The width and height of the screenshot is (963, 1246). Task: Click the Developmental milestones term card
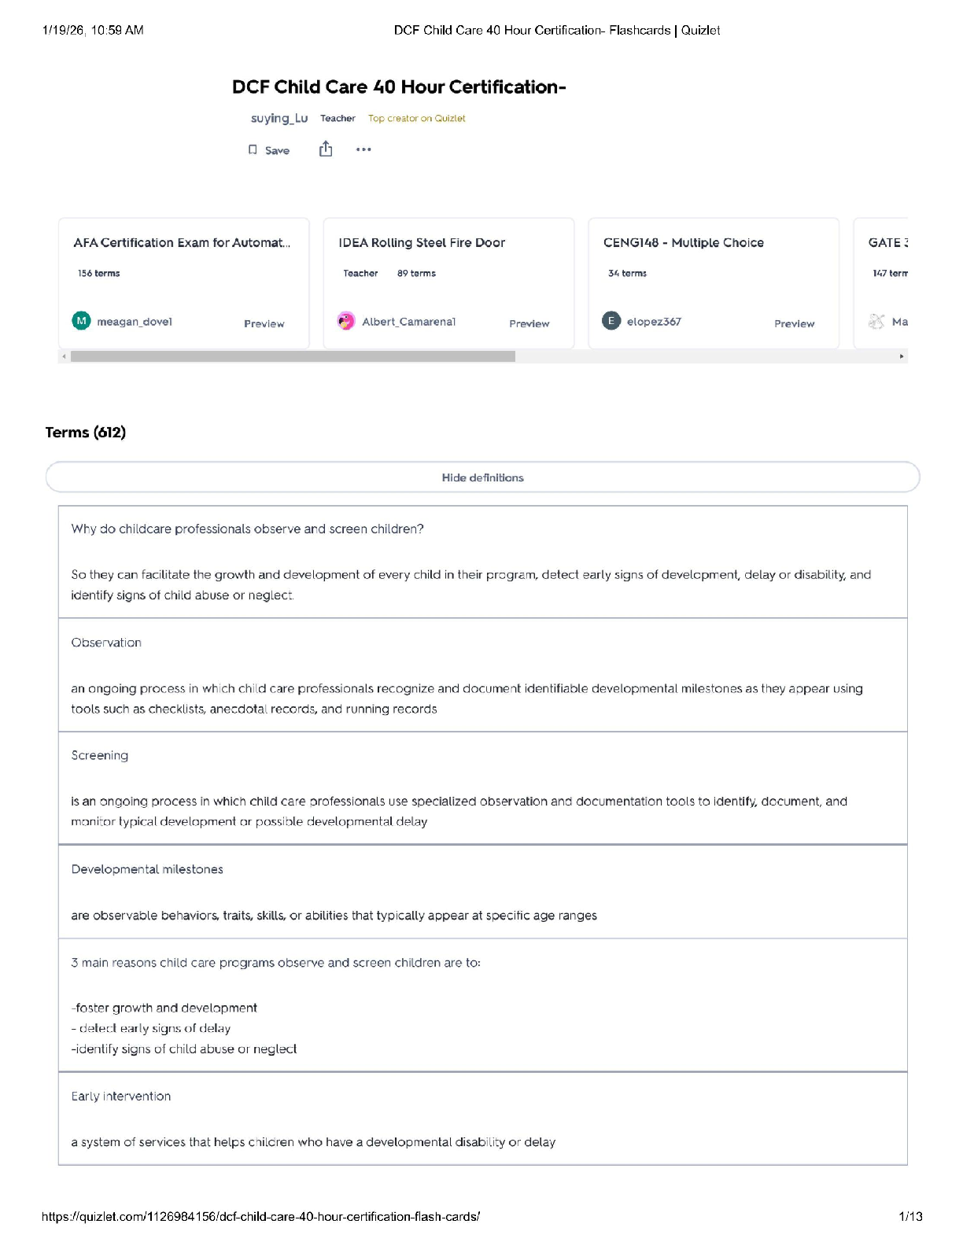482,891
